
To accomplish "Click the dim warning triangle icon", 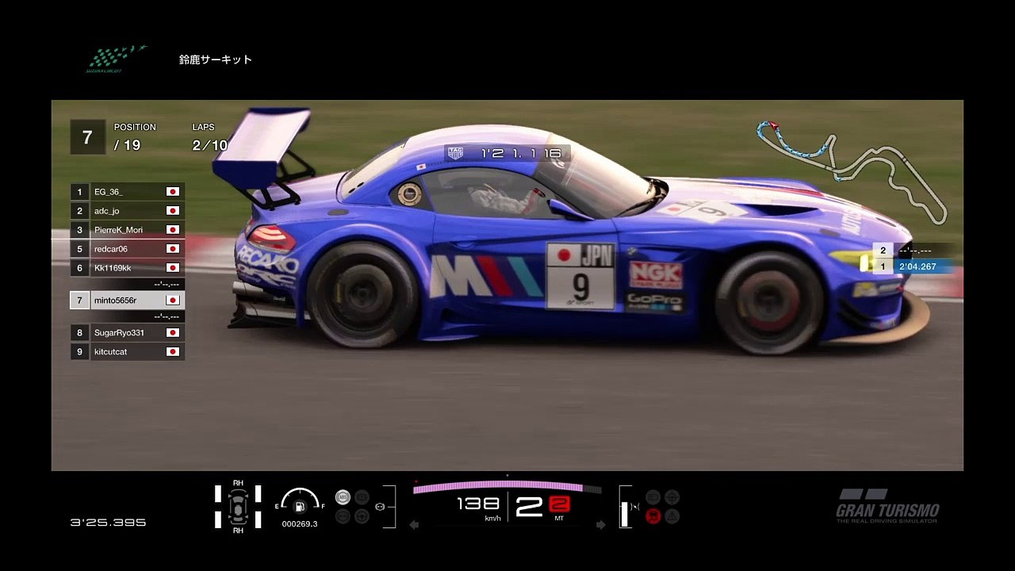I will coord(672,516).
